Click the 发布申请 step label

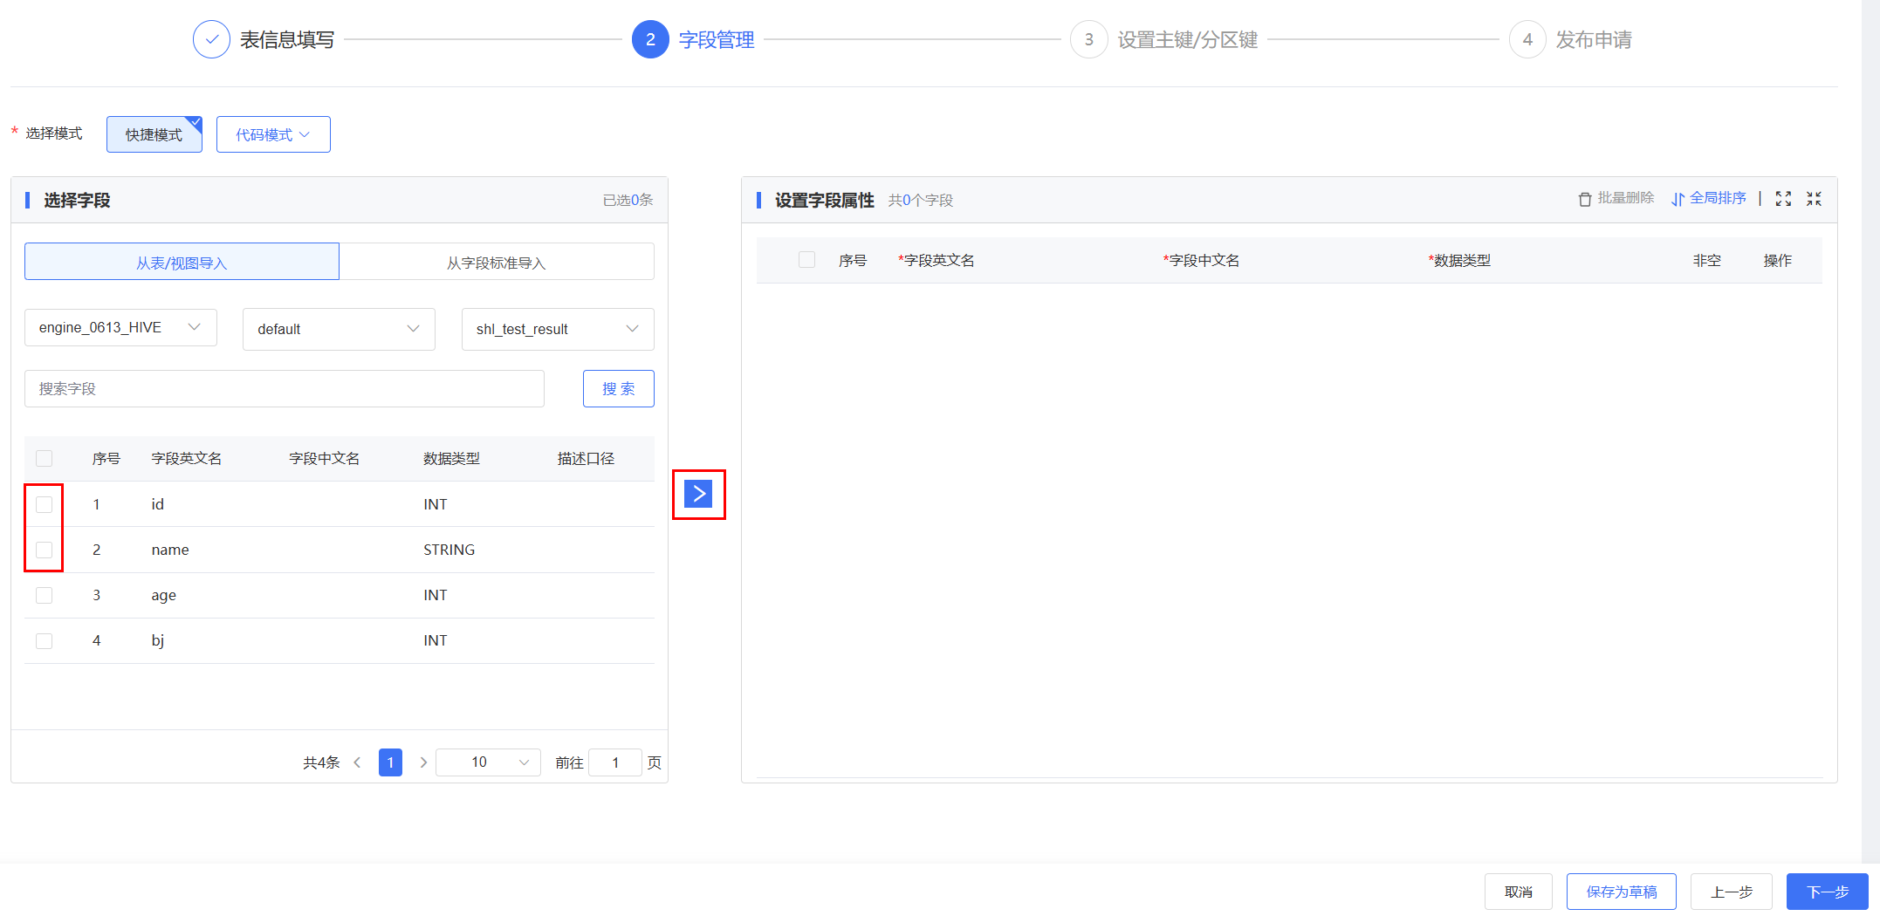(1594, 40)
